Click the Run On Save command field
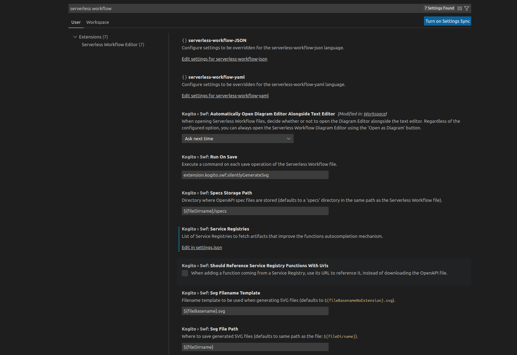517x355 pixels. [255, 175]
